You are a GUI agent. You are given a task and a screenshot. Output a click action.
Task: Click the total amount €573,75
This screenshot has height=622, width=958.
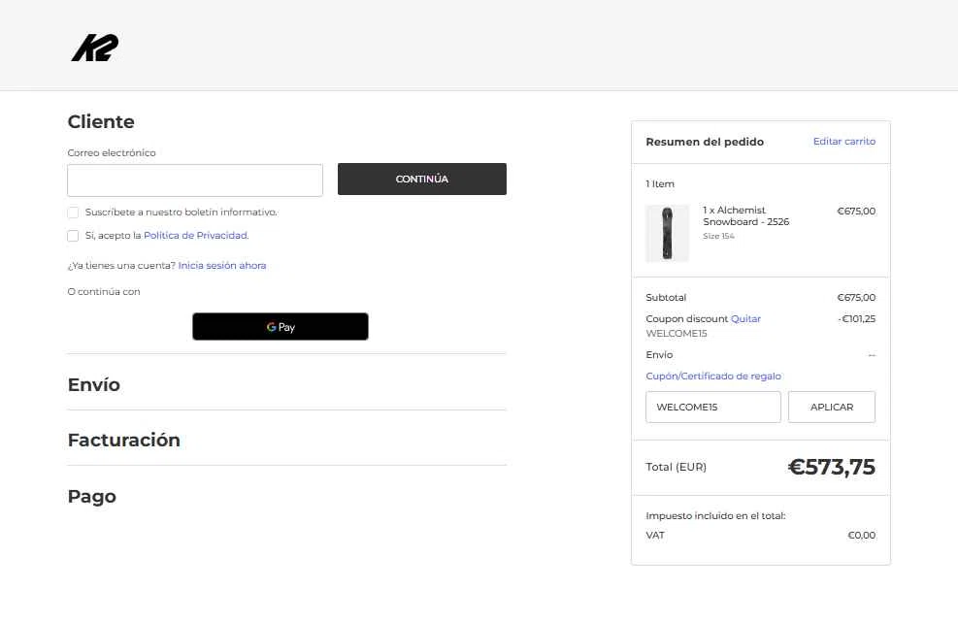point(832,467)
